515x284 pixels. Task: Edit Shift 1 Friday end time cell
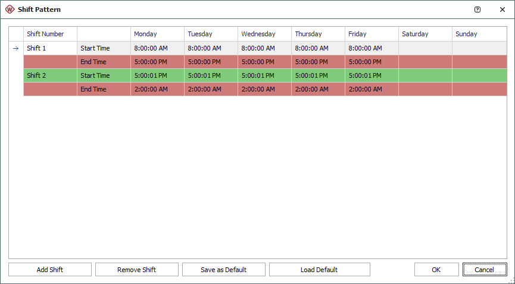372,62
